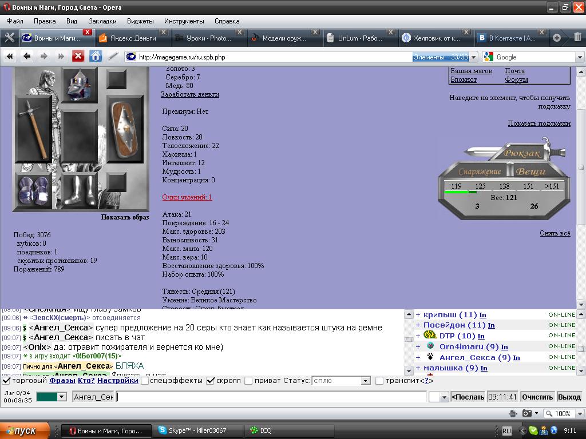
Task: Click the Ангел_Сек recipient name field
Action: 93,397
